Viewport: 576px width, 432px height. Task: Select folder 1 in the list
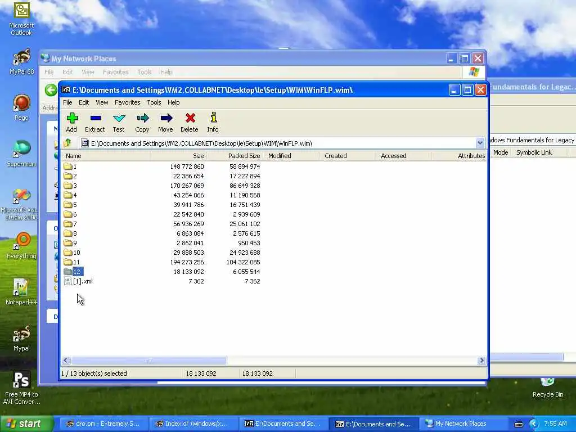pos(70,166)
